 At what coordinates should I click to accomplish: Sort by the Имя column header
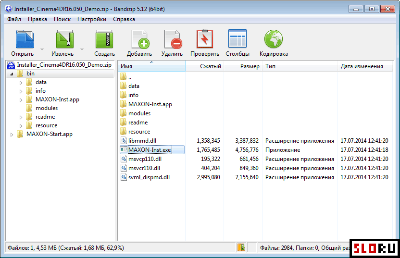(x=151, y=66)
